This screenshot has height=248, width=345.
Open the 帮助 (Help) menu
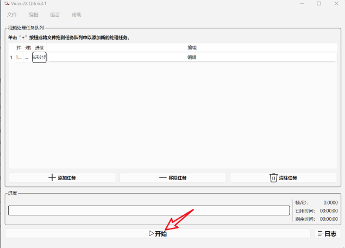[77, 15]
